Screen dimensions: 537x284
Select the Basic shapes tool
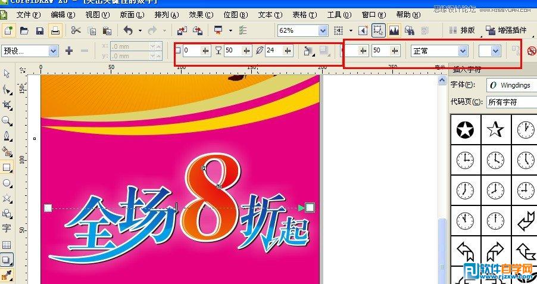[x=7, y=213]
